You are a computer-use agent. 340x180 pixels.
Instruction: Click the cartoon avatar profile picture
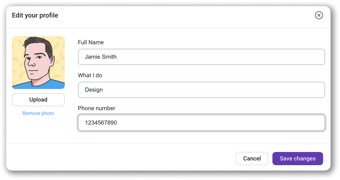point(38,63)
